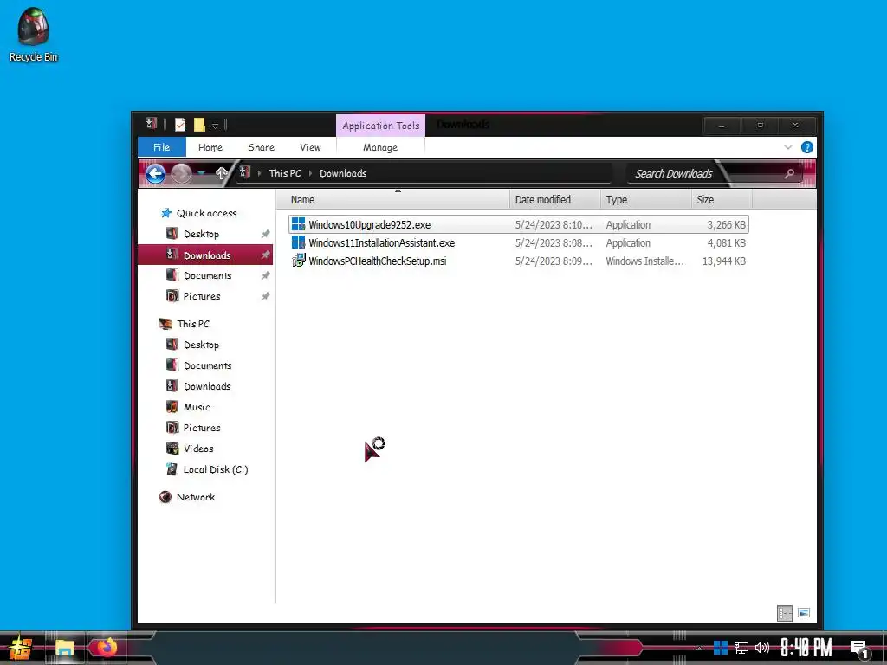
Task: Sort by the Size column header
Action: (722, 200)
